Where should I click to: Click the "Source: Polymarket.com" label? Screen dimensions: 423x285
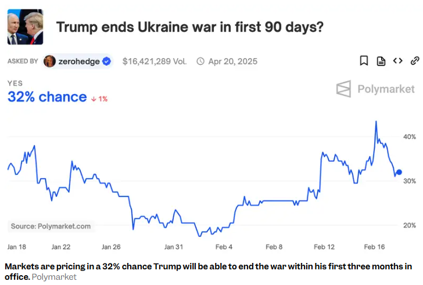[x=51, y=226]
